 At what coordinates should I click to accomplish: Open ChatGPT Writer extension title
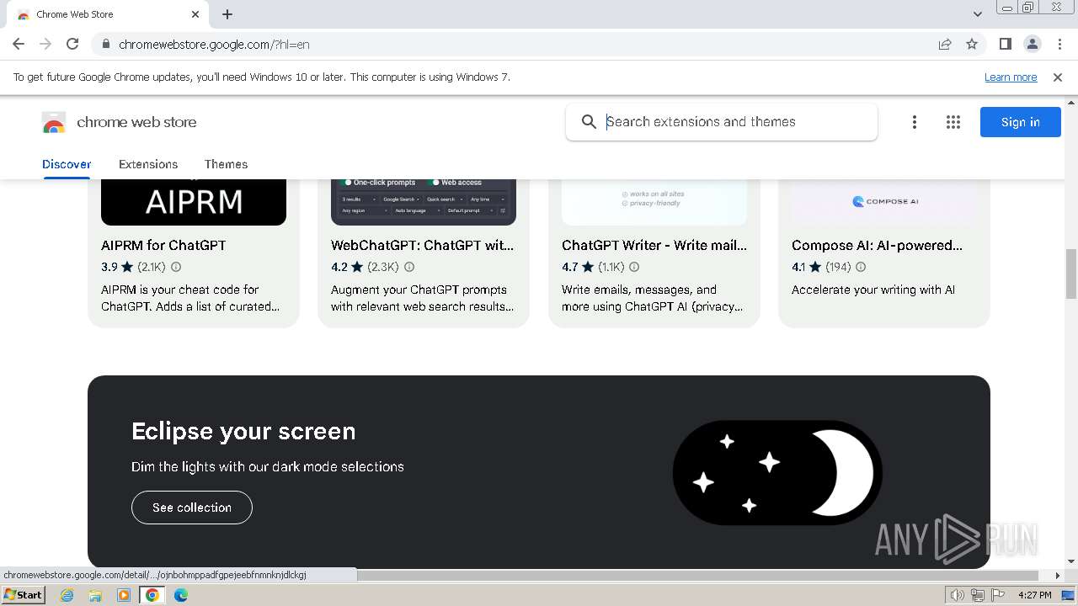point(654,246)
